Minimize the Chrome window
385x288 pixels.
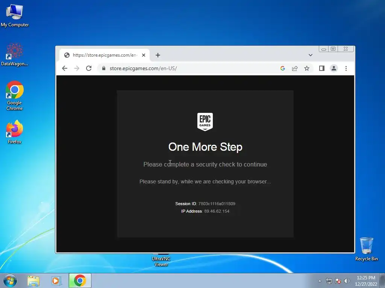(324, 49)
